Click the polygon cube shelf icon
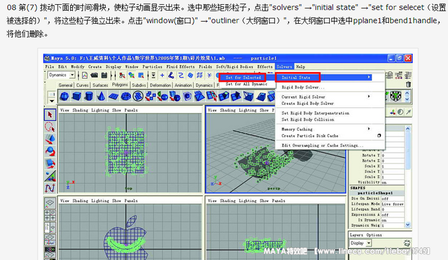The width and height of the screenshot is (448, 260). tap(76, 97)
